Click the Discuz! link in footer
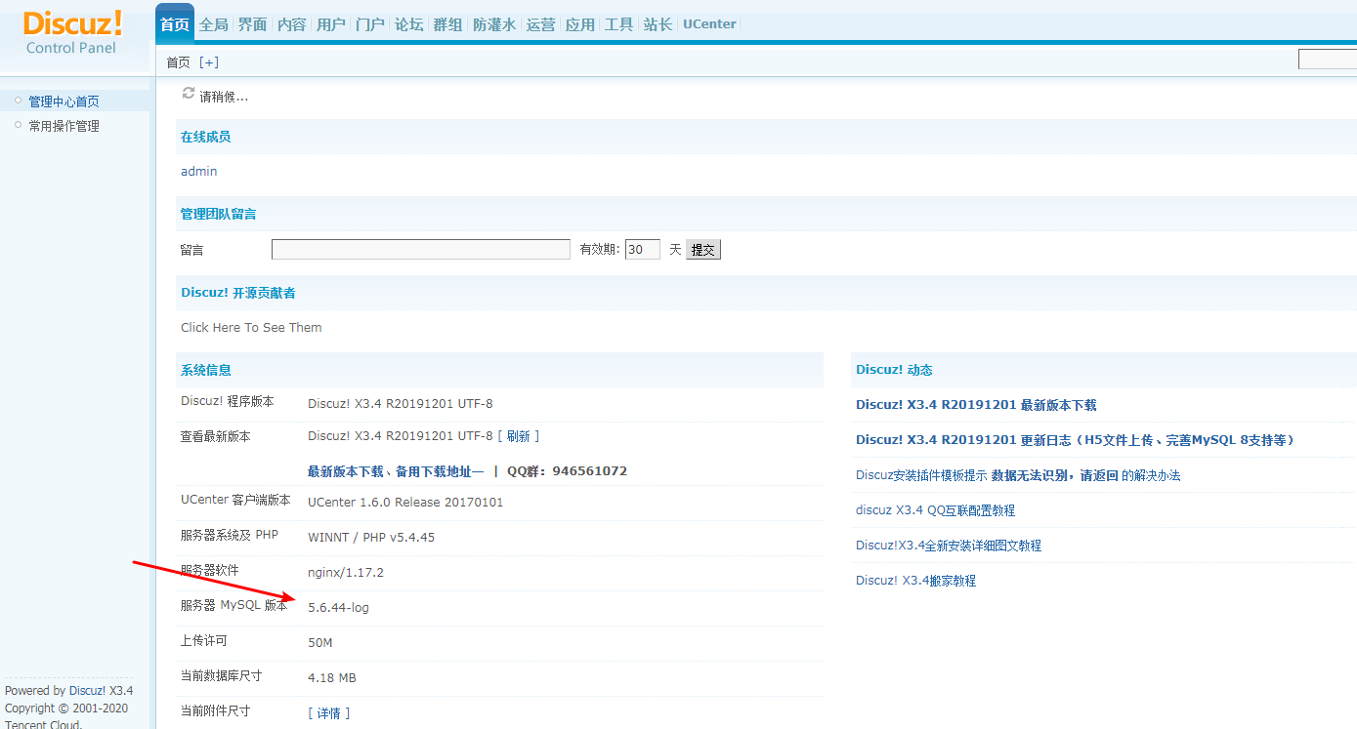Screen dimensions: 1357x729 tap(87, 691)
